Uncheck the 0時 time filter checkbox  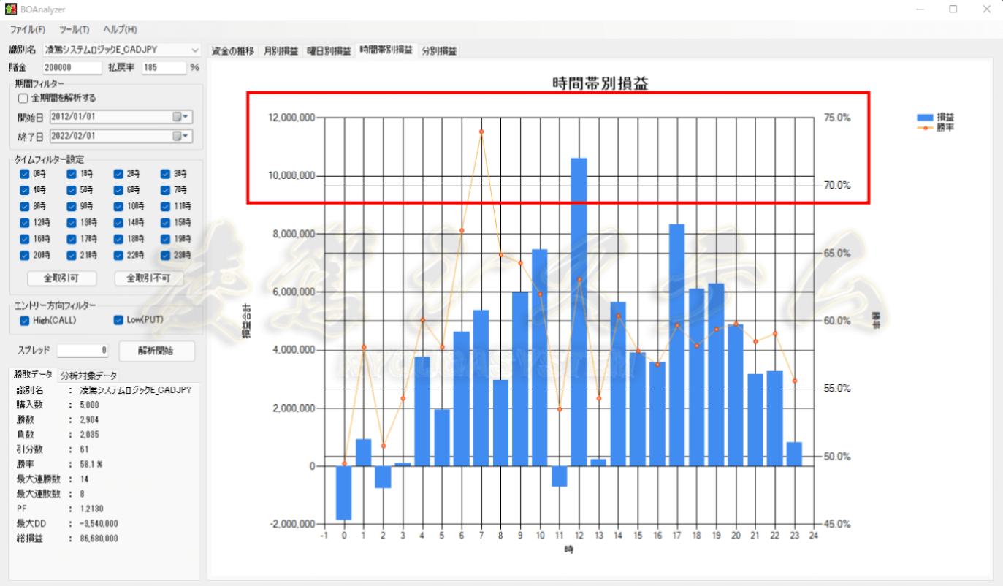point(26,174)
